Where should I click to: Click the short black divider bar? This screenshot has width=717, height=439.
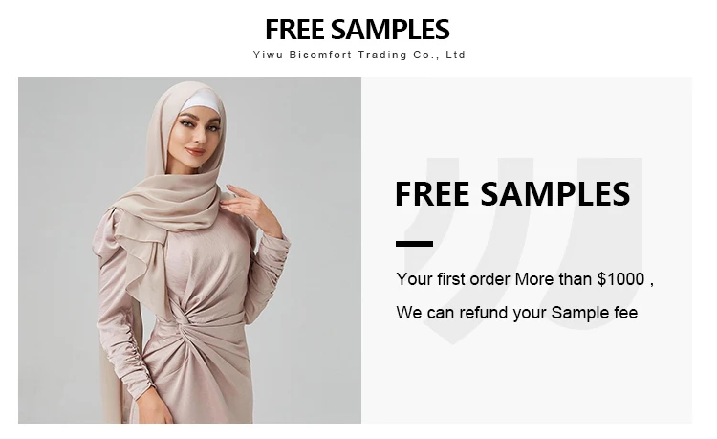pyautogui.click(x=414, y=244)
